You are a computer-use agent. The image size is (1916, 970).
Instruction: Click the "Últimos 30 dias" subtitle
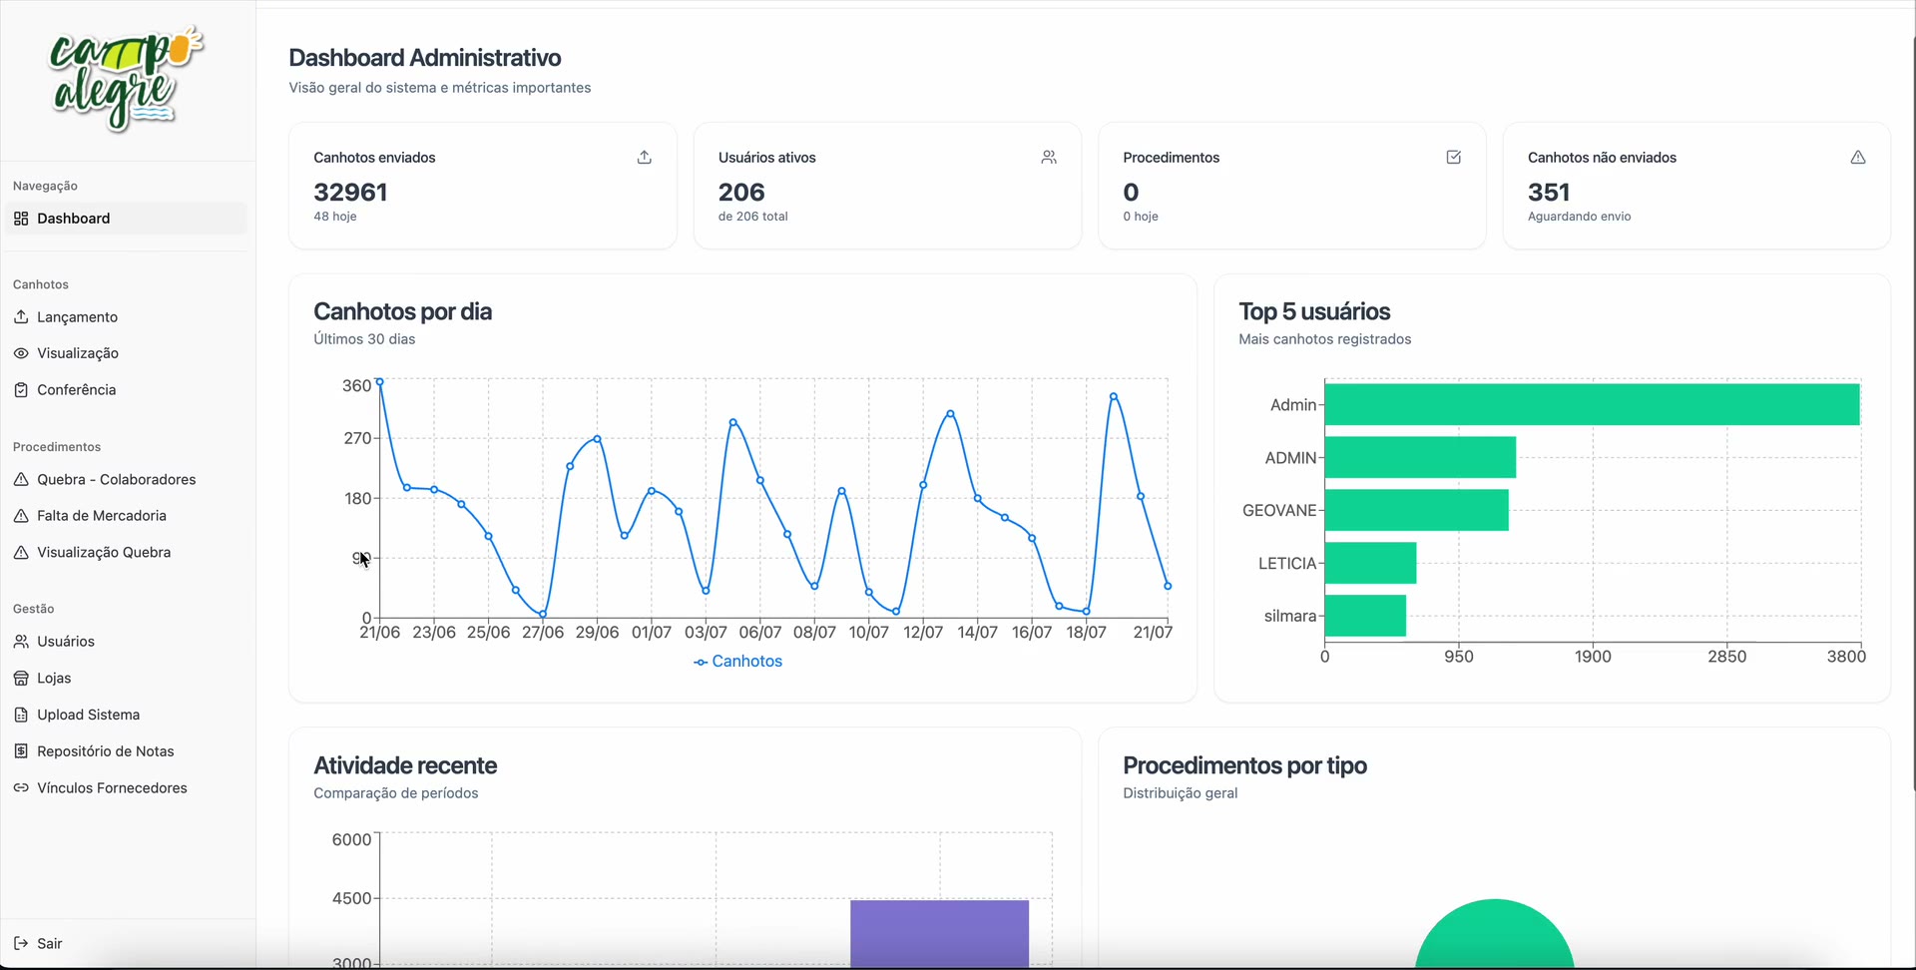tap(364, 339)
